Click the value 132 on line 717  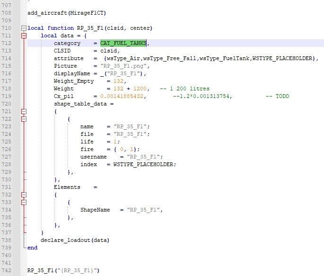pyautogui.click(x=118, y=81)
